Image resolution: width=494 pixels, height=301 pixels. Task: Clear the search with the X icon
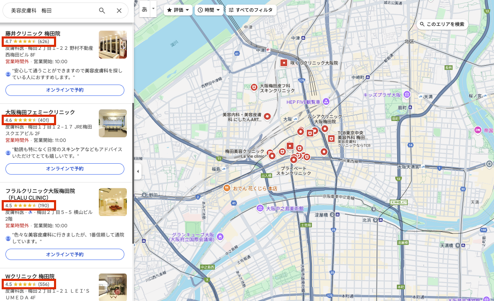tap(119, 10)
